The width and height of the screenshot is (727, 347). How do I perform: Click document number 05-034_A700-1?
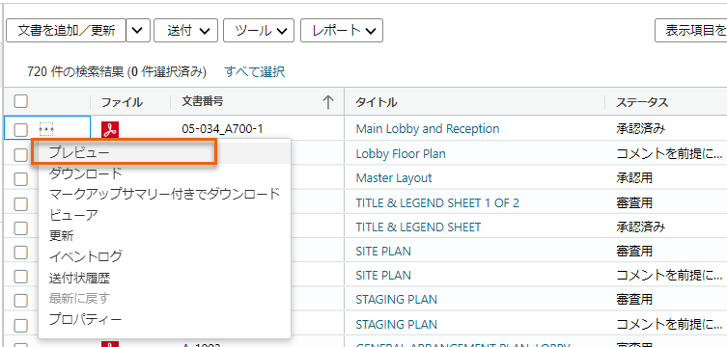222,129
